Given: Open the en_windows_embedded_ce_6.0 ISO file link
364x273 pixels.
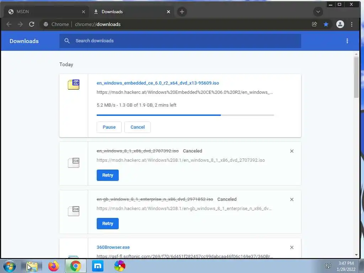Looking at the screenshot, I should pos(157,83).
